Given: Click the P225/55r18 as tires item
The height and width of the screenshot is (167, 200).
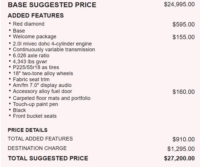Looking at the screenshot, I should pyautogui.click(x=36, y=67).
